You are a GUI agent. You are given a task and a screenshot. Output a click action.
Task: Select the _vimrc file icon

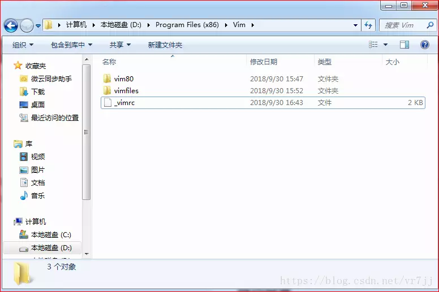(107, 103)
